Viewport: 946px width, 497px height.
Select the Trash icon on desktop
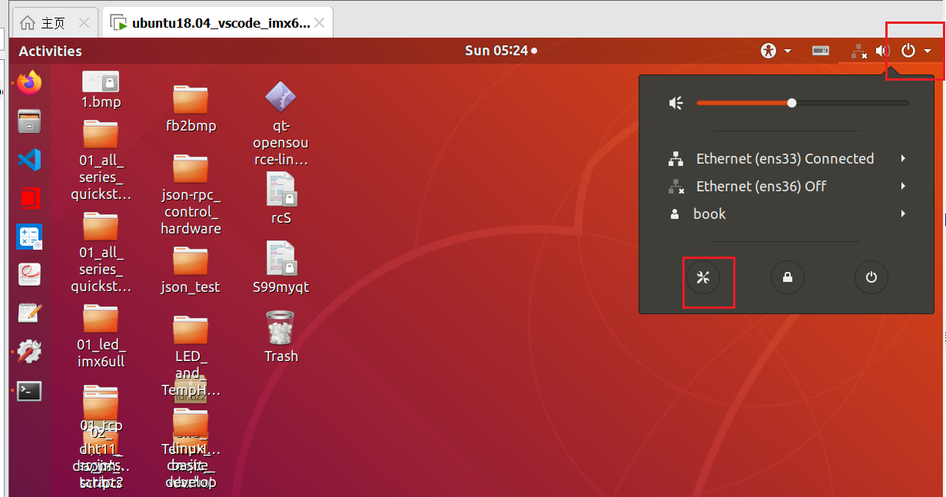pos(280,336)
